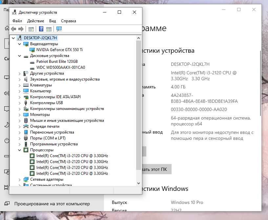The width and height of the screenshot is (268, 220).
Task: Click the chip icon beside Процессоры
Action: click(26, 150)
